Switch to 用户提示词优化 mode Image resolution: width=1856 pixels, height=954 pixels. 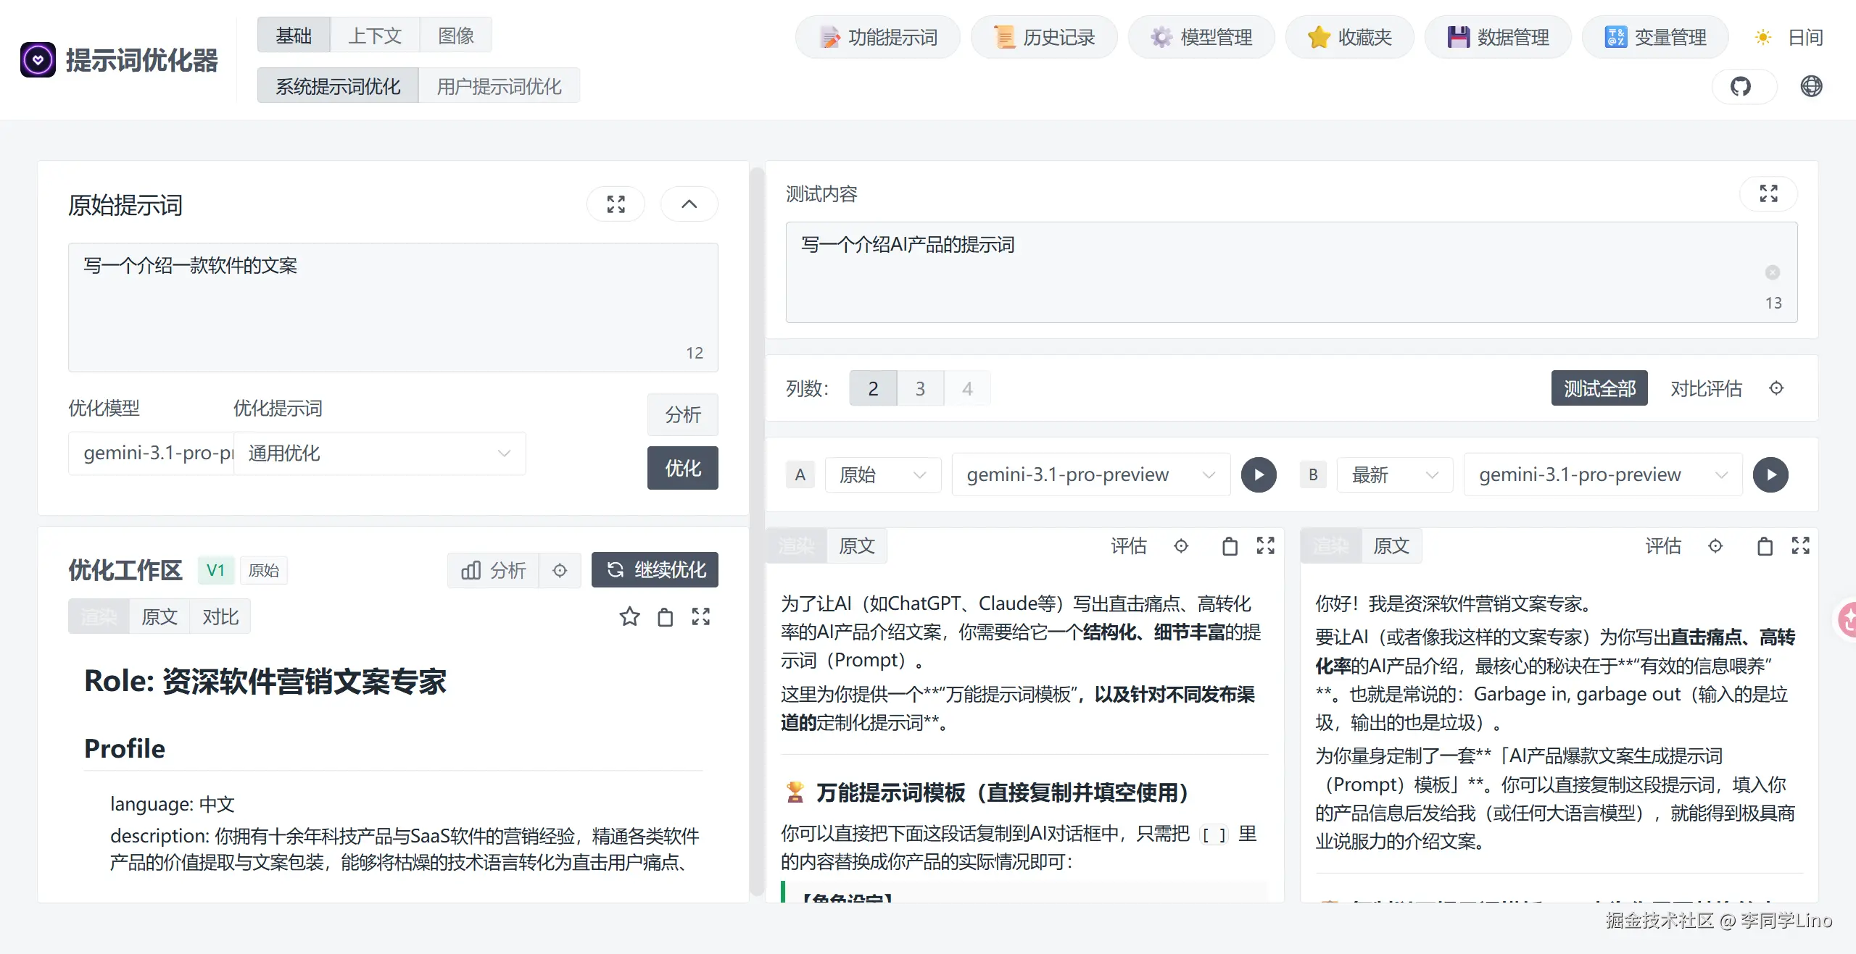(x=499, y=86)
